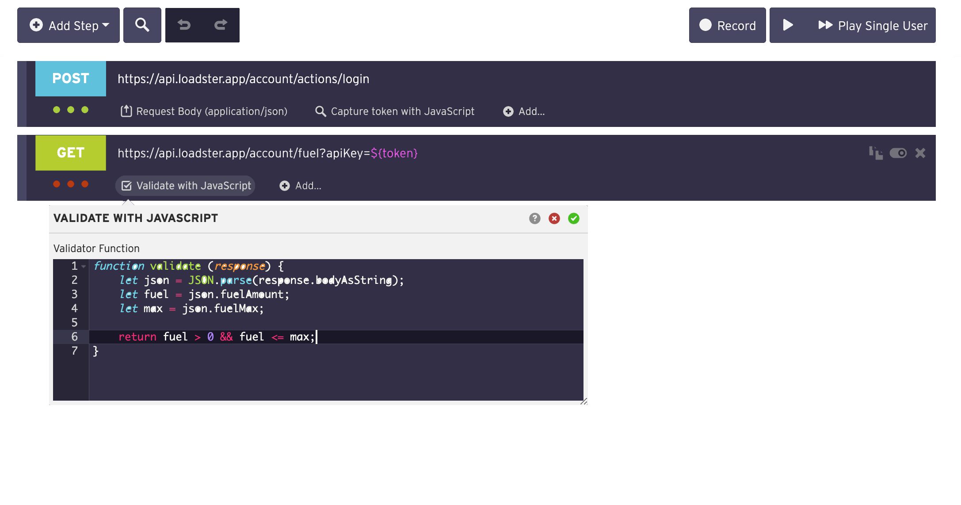Viewport: 961px width, 505px height.
Task: Click the Request Body upload icon
Action: 126,111
